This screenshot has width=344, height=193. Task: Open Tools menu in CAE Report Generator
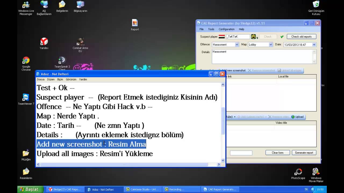211,29
